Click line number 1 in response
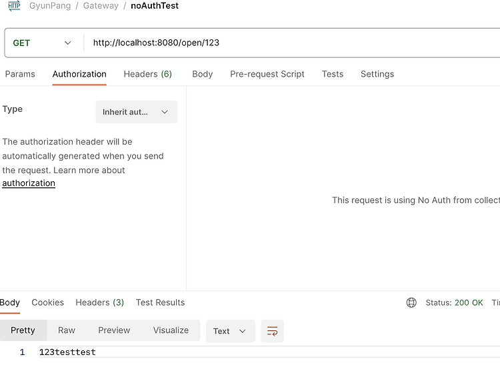The height and width of the screenshot is (387, 500). point(22,352)
